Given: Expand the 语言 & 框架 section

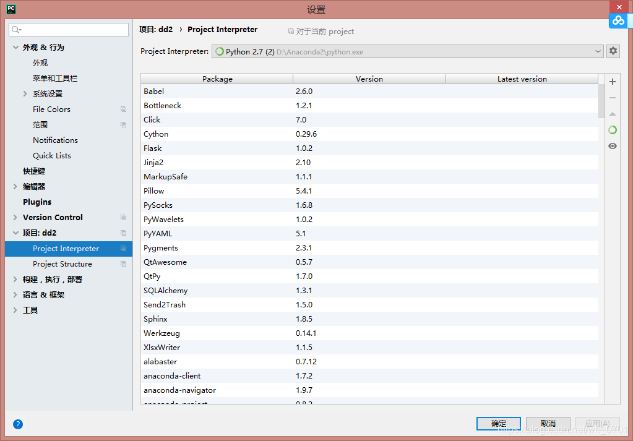Looking at the screenshot, I should (15, 294).
